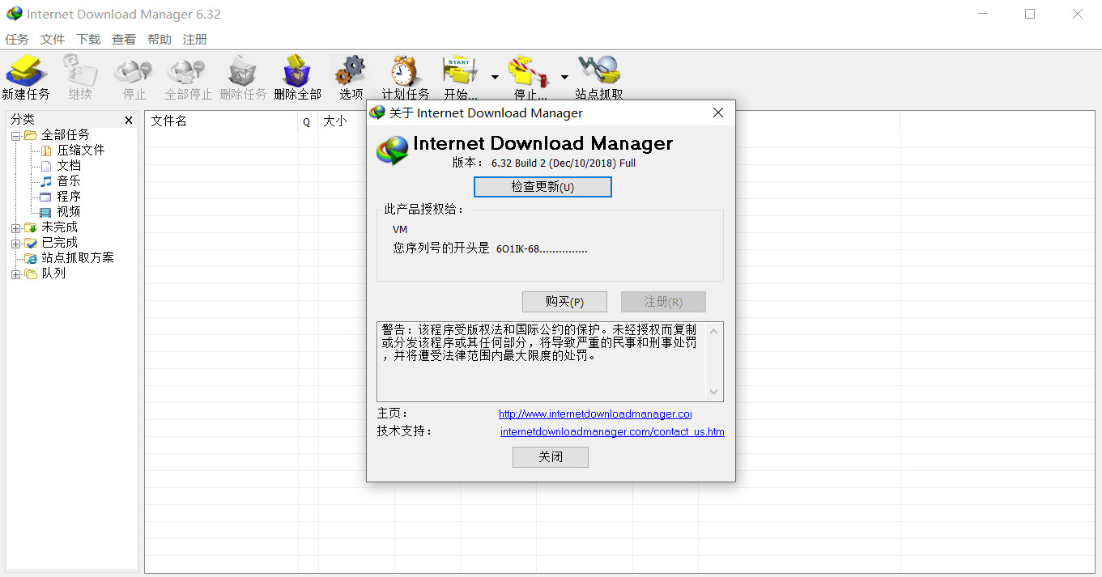Open the 帮助 menu

click(160, 39)
